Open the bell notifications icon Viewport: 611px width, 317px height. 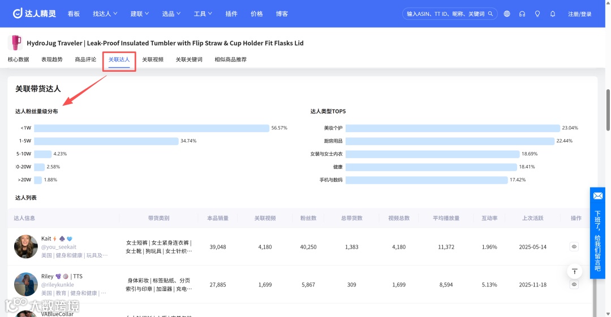click(553, 14)
